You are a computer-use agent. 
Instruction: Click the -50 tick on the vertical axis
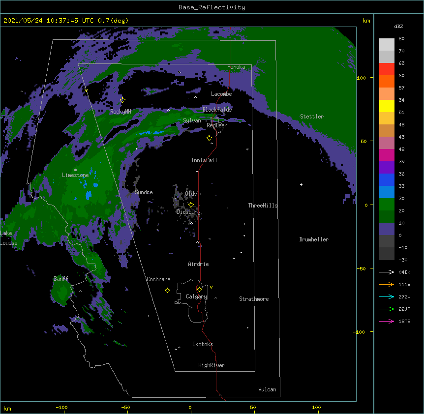click(361, 268)
